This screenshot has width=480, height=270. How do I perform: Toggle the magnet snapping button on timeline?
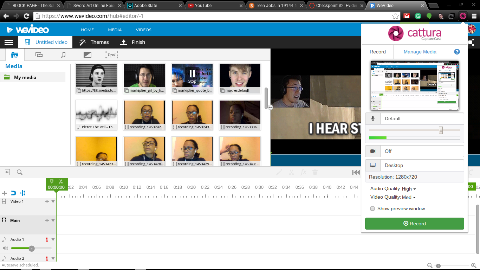tap(13, 193)
